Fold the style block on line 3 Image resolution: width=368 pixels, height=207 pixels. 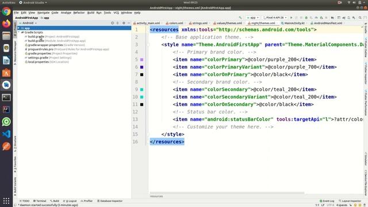(x=148, y=45)
